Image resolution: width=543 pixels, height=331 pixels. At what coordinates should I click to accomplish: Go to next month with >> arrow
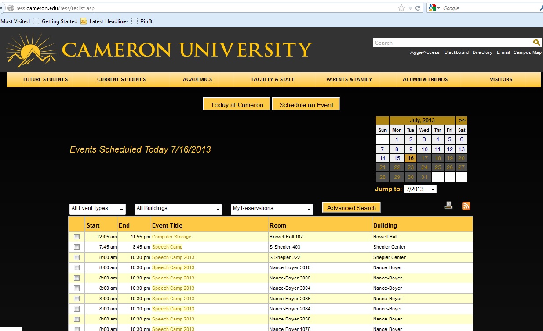[461, 120]
